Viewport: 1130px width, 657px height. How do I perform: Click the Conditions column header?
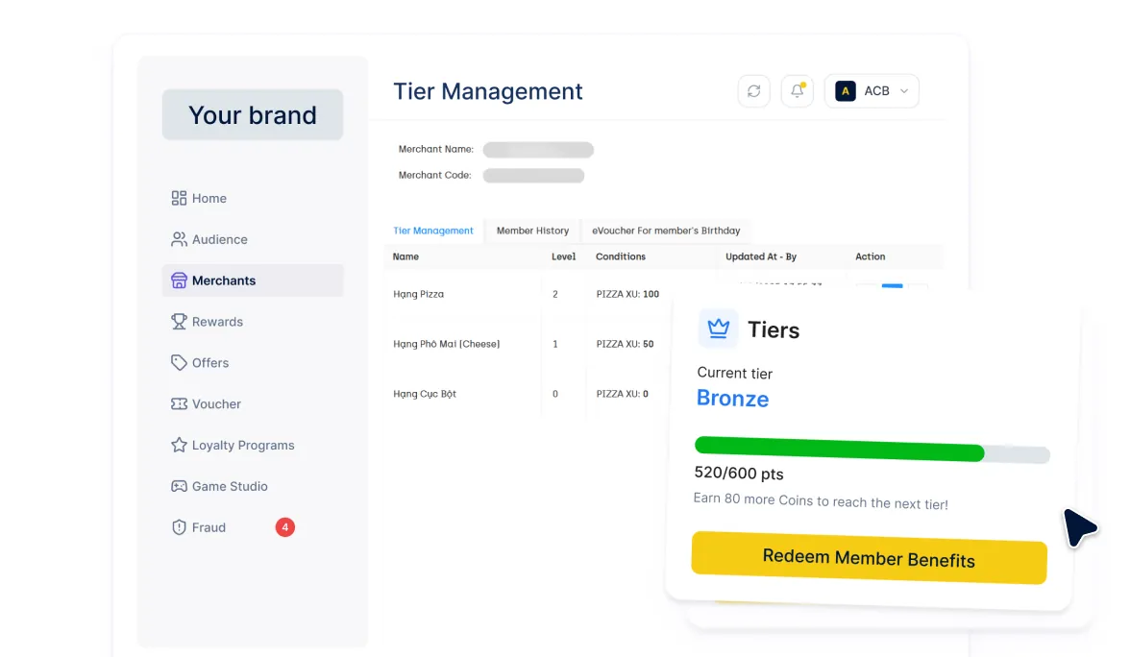[621, 256]
